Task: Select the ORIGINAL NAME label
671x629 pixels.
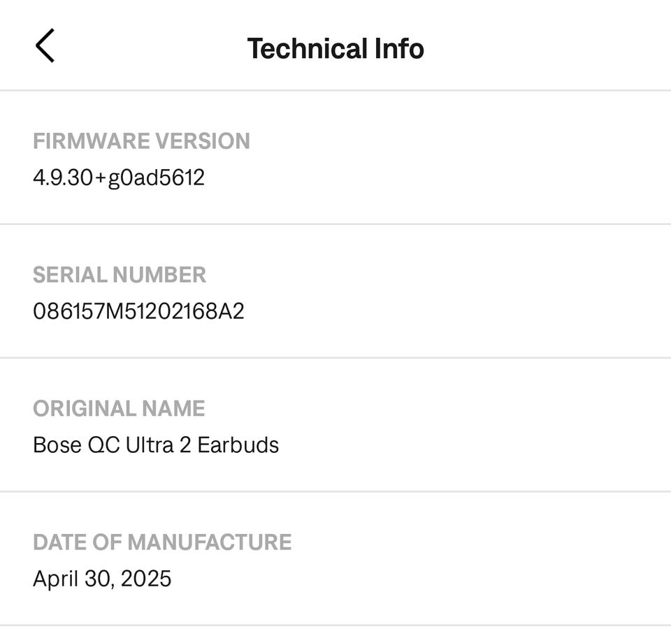Action: click(x=119, y=408)
